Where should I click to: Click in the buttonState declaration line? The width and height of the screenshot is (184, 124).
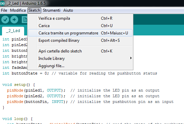(80, 73)
